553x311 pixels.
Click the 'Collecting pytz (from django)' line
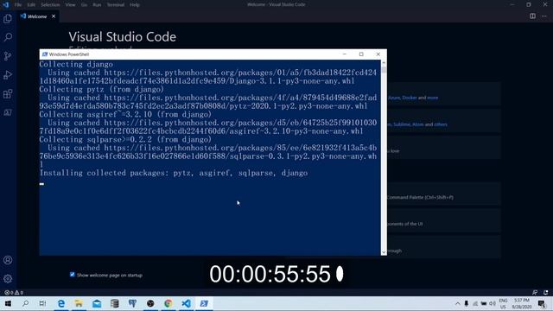[x=102, y=90]
